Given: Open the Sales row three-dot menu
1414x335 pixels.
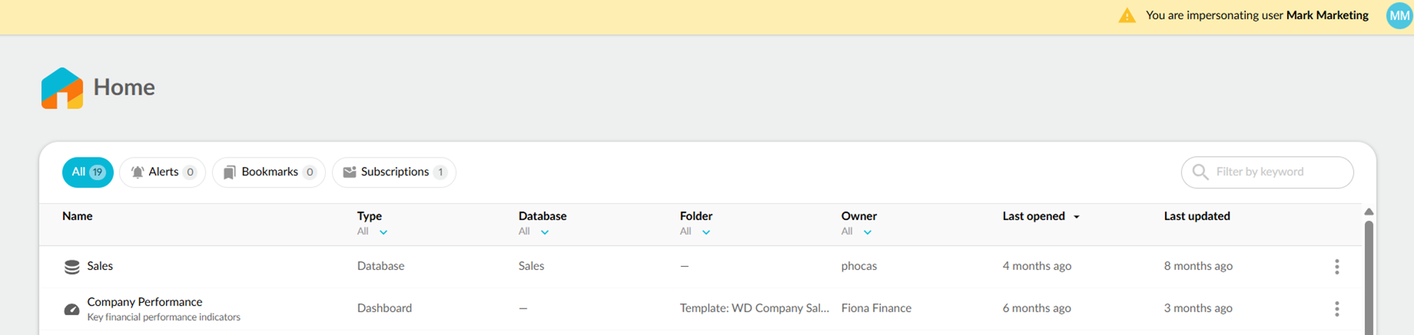Looking at the screenshot, I should click(x=1336, y=267).
